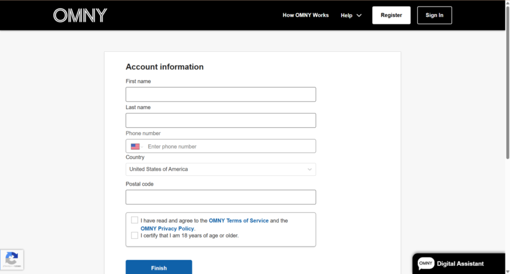
Task: Expand the Country dropdown
Action: pos(220,169)
